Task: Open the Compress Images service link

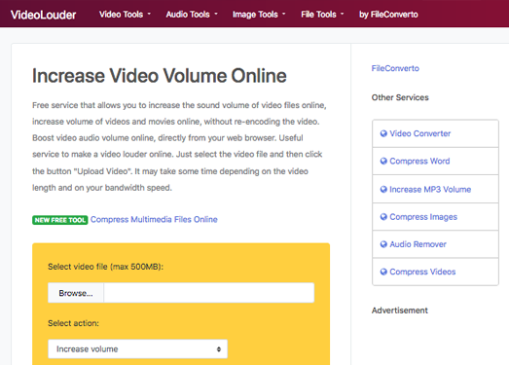Action: tap(423, 217)
